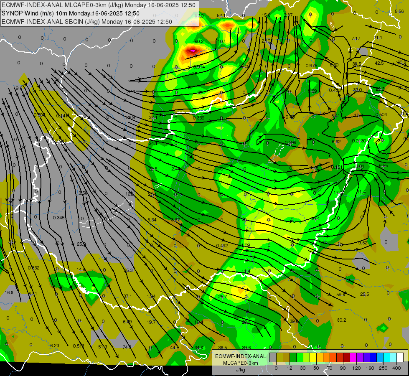
Task: Click the legend scale value 400
Action: coord(396,368)
